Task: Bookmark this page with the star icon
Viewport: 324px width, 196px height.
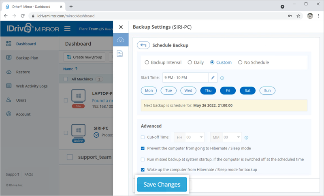Action: (298, 16)
